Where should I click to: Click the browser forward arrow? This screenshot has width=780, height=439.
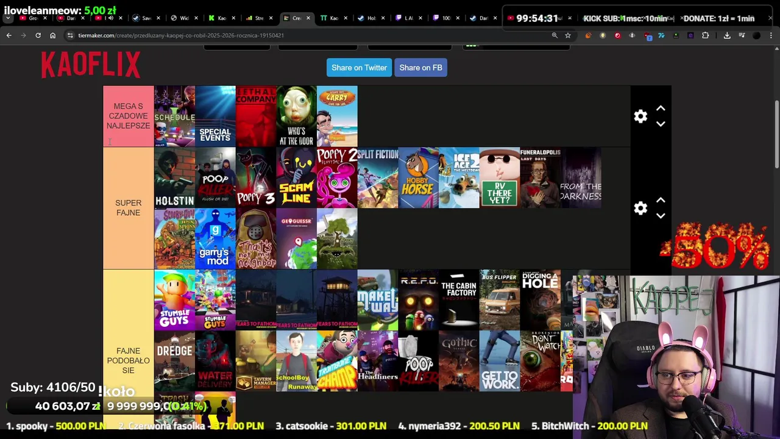tap(23, 35)
